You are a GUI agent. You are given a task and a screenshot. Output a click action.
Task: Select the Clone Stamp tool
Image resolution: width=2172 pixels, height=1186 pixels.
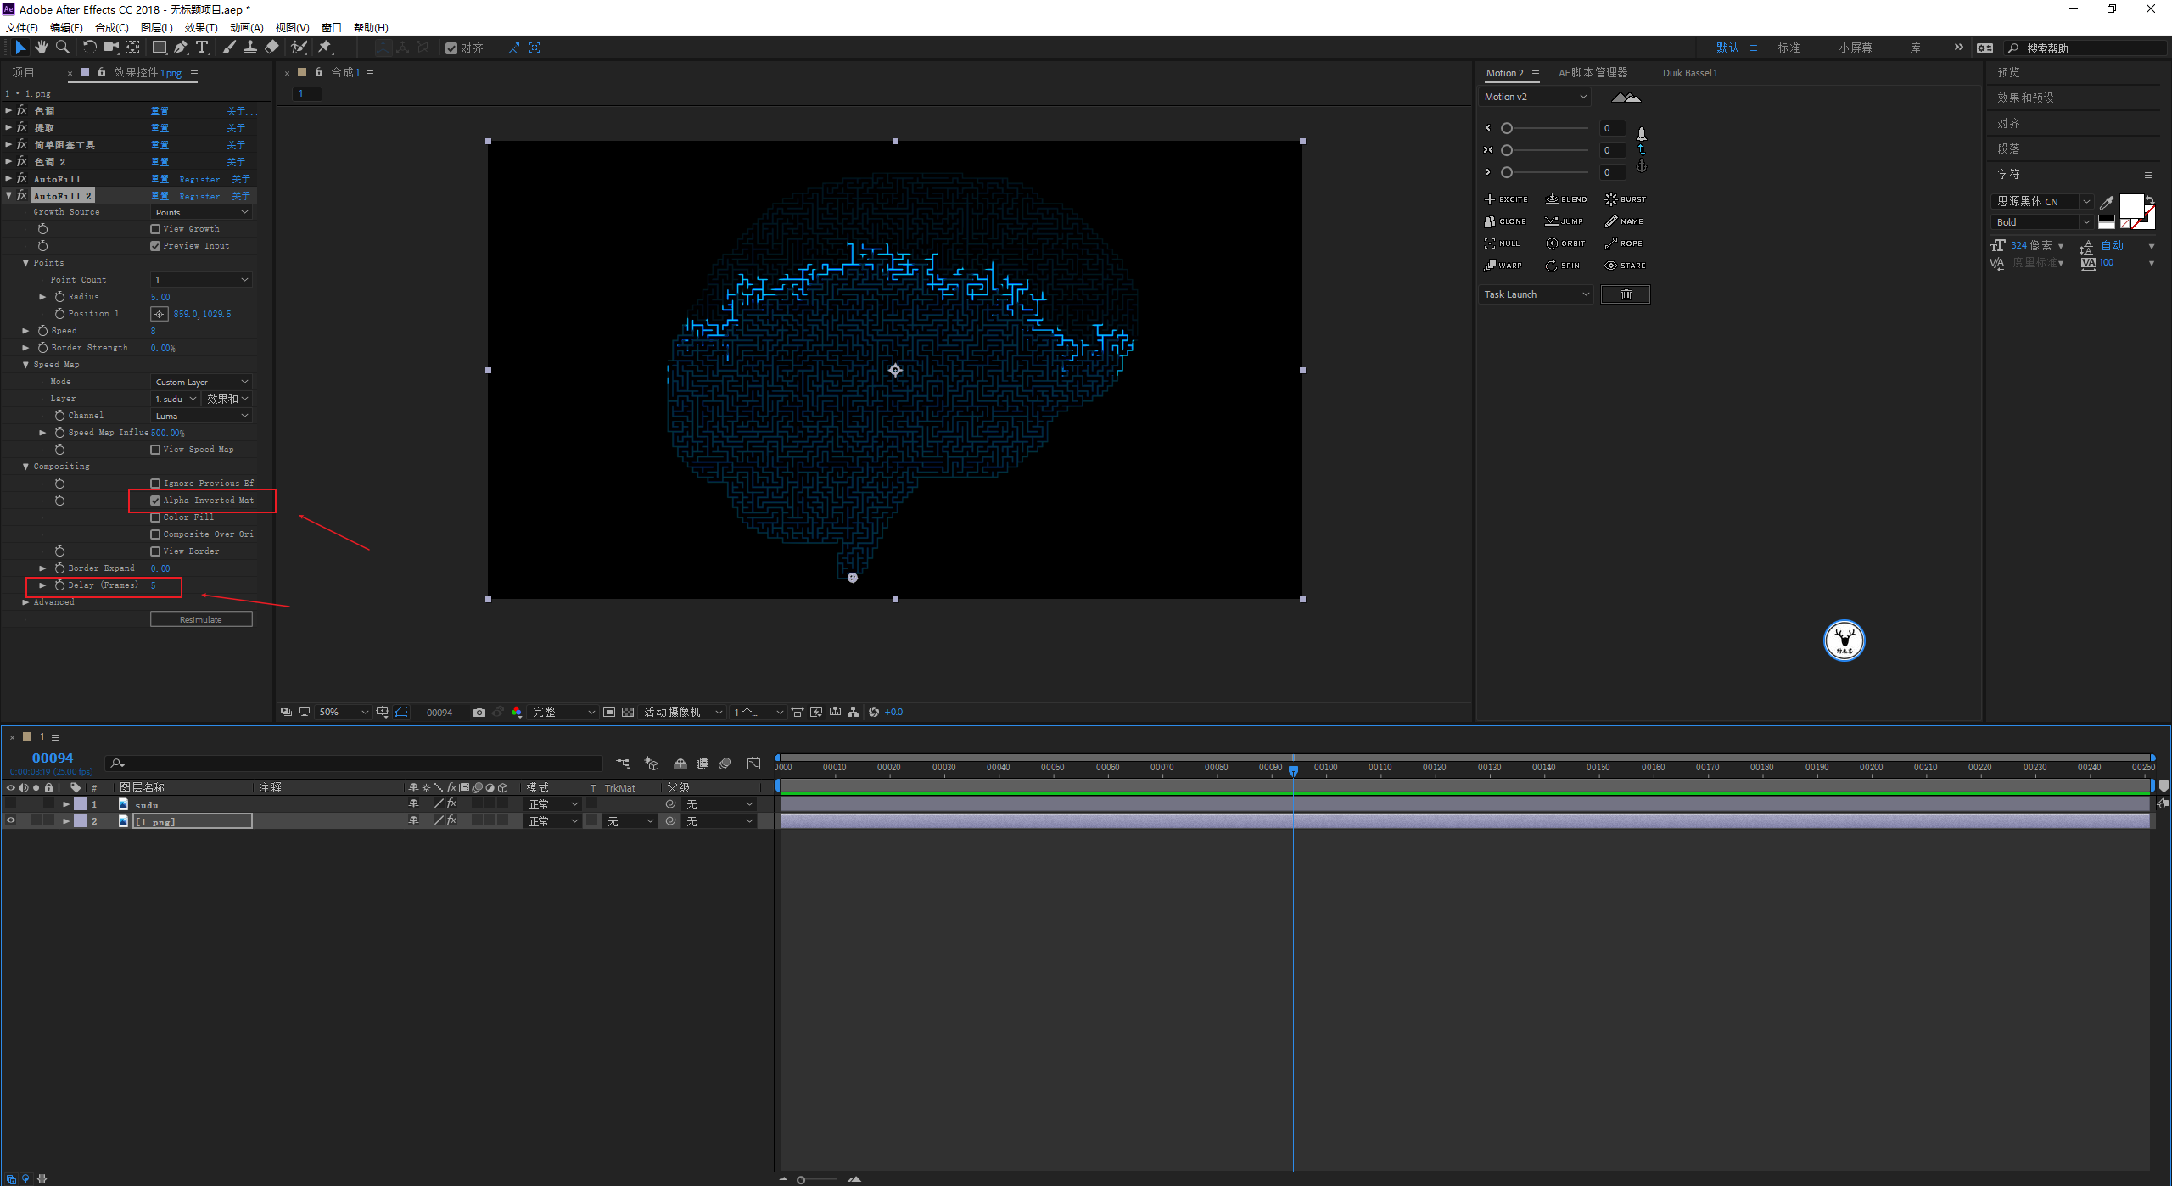pos(250,48)
